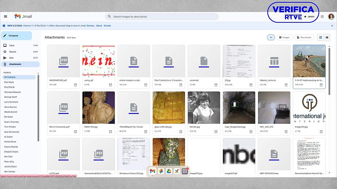Show only Documents attachments
Viewport: 337px width, 189px height.
[304, 37]
